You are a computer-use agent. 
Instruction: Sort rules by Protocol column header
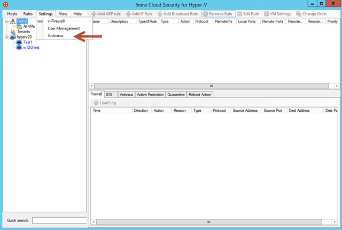click(x=203, y=21)
